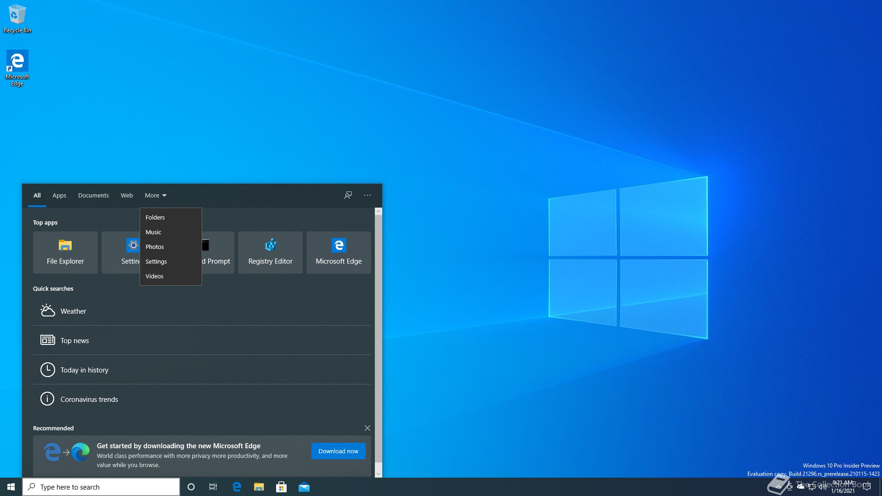Viewport: 882px width, 496px height.
Task: Dismiss the Recommended section
Action: tap(367, 428)
